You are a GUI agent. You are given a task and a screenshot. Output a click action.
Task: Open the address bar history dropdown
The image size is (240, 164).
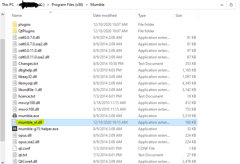coord(222,5)
